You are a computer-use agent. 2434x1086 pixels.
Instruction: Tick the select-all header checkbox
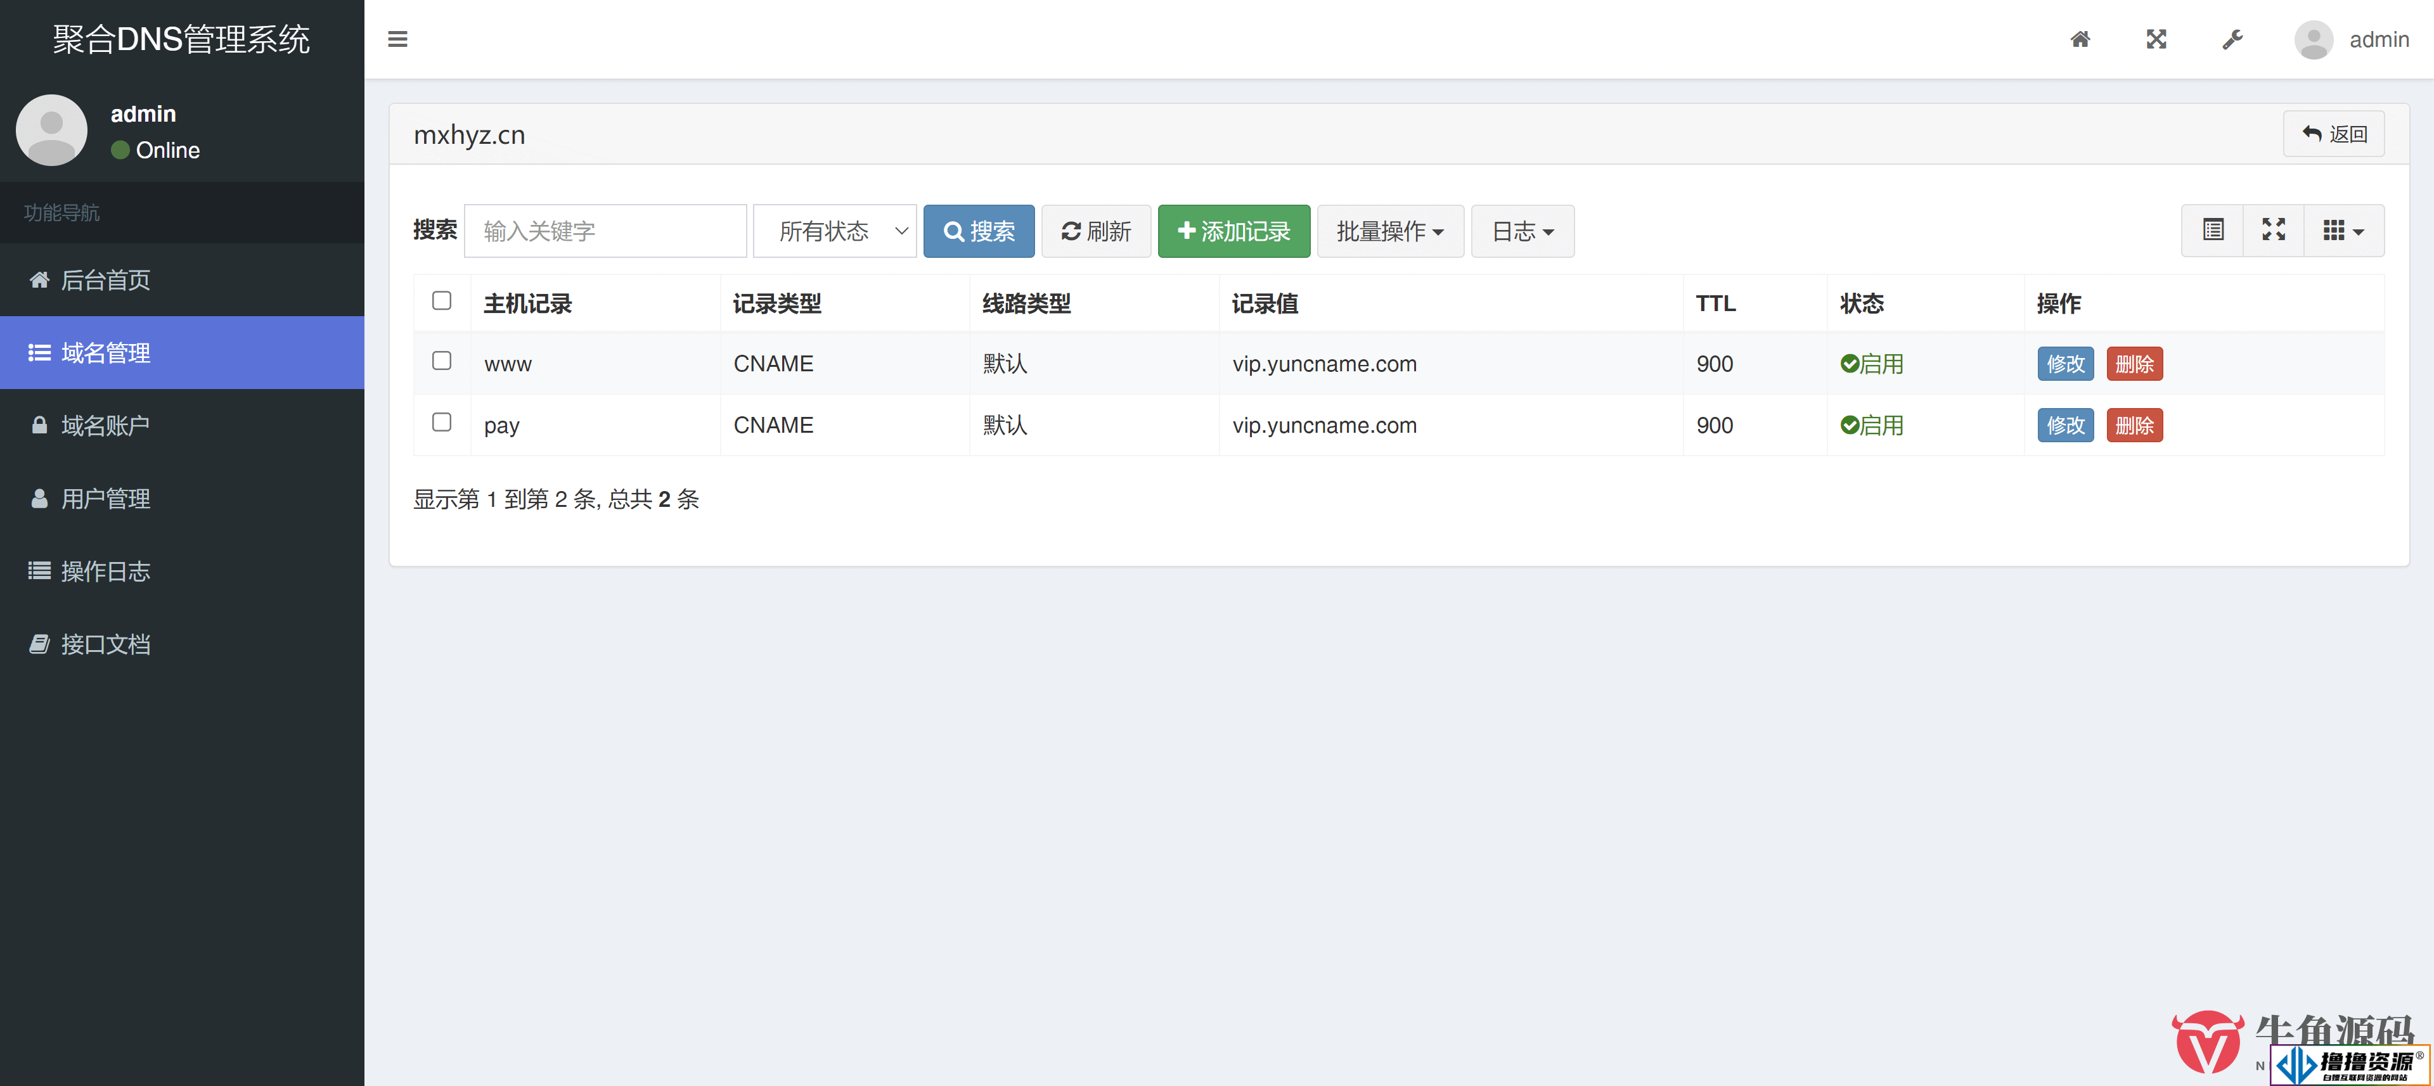tap(441, 300)
